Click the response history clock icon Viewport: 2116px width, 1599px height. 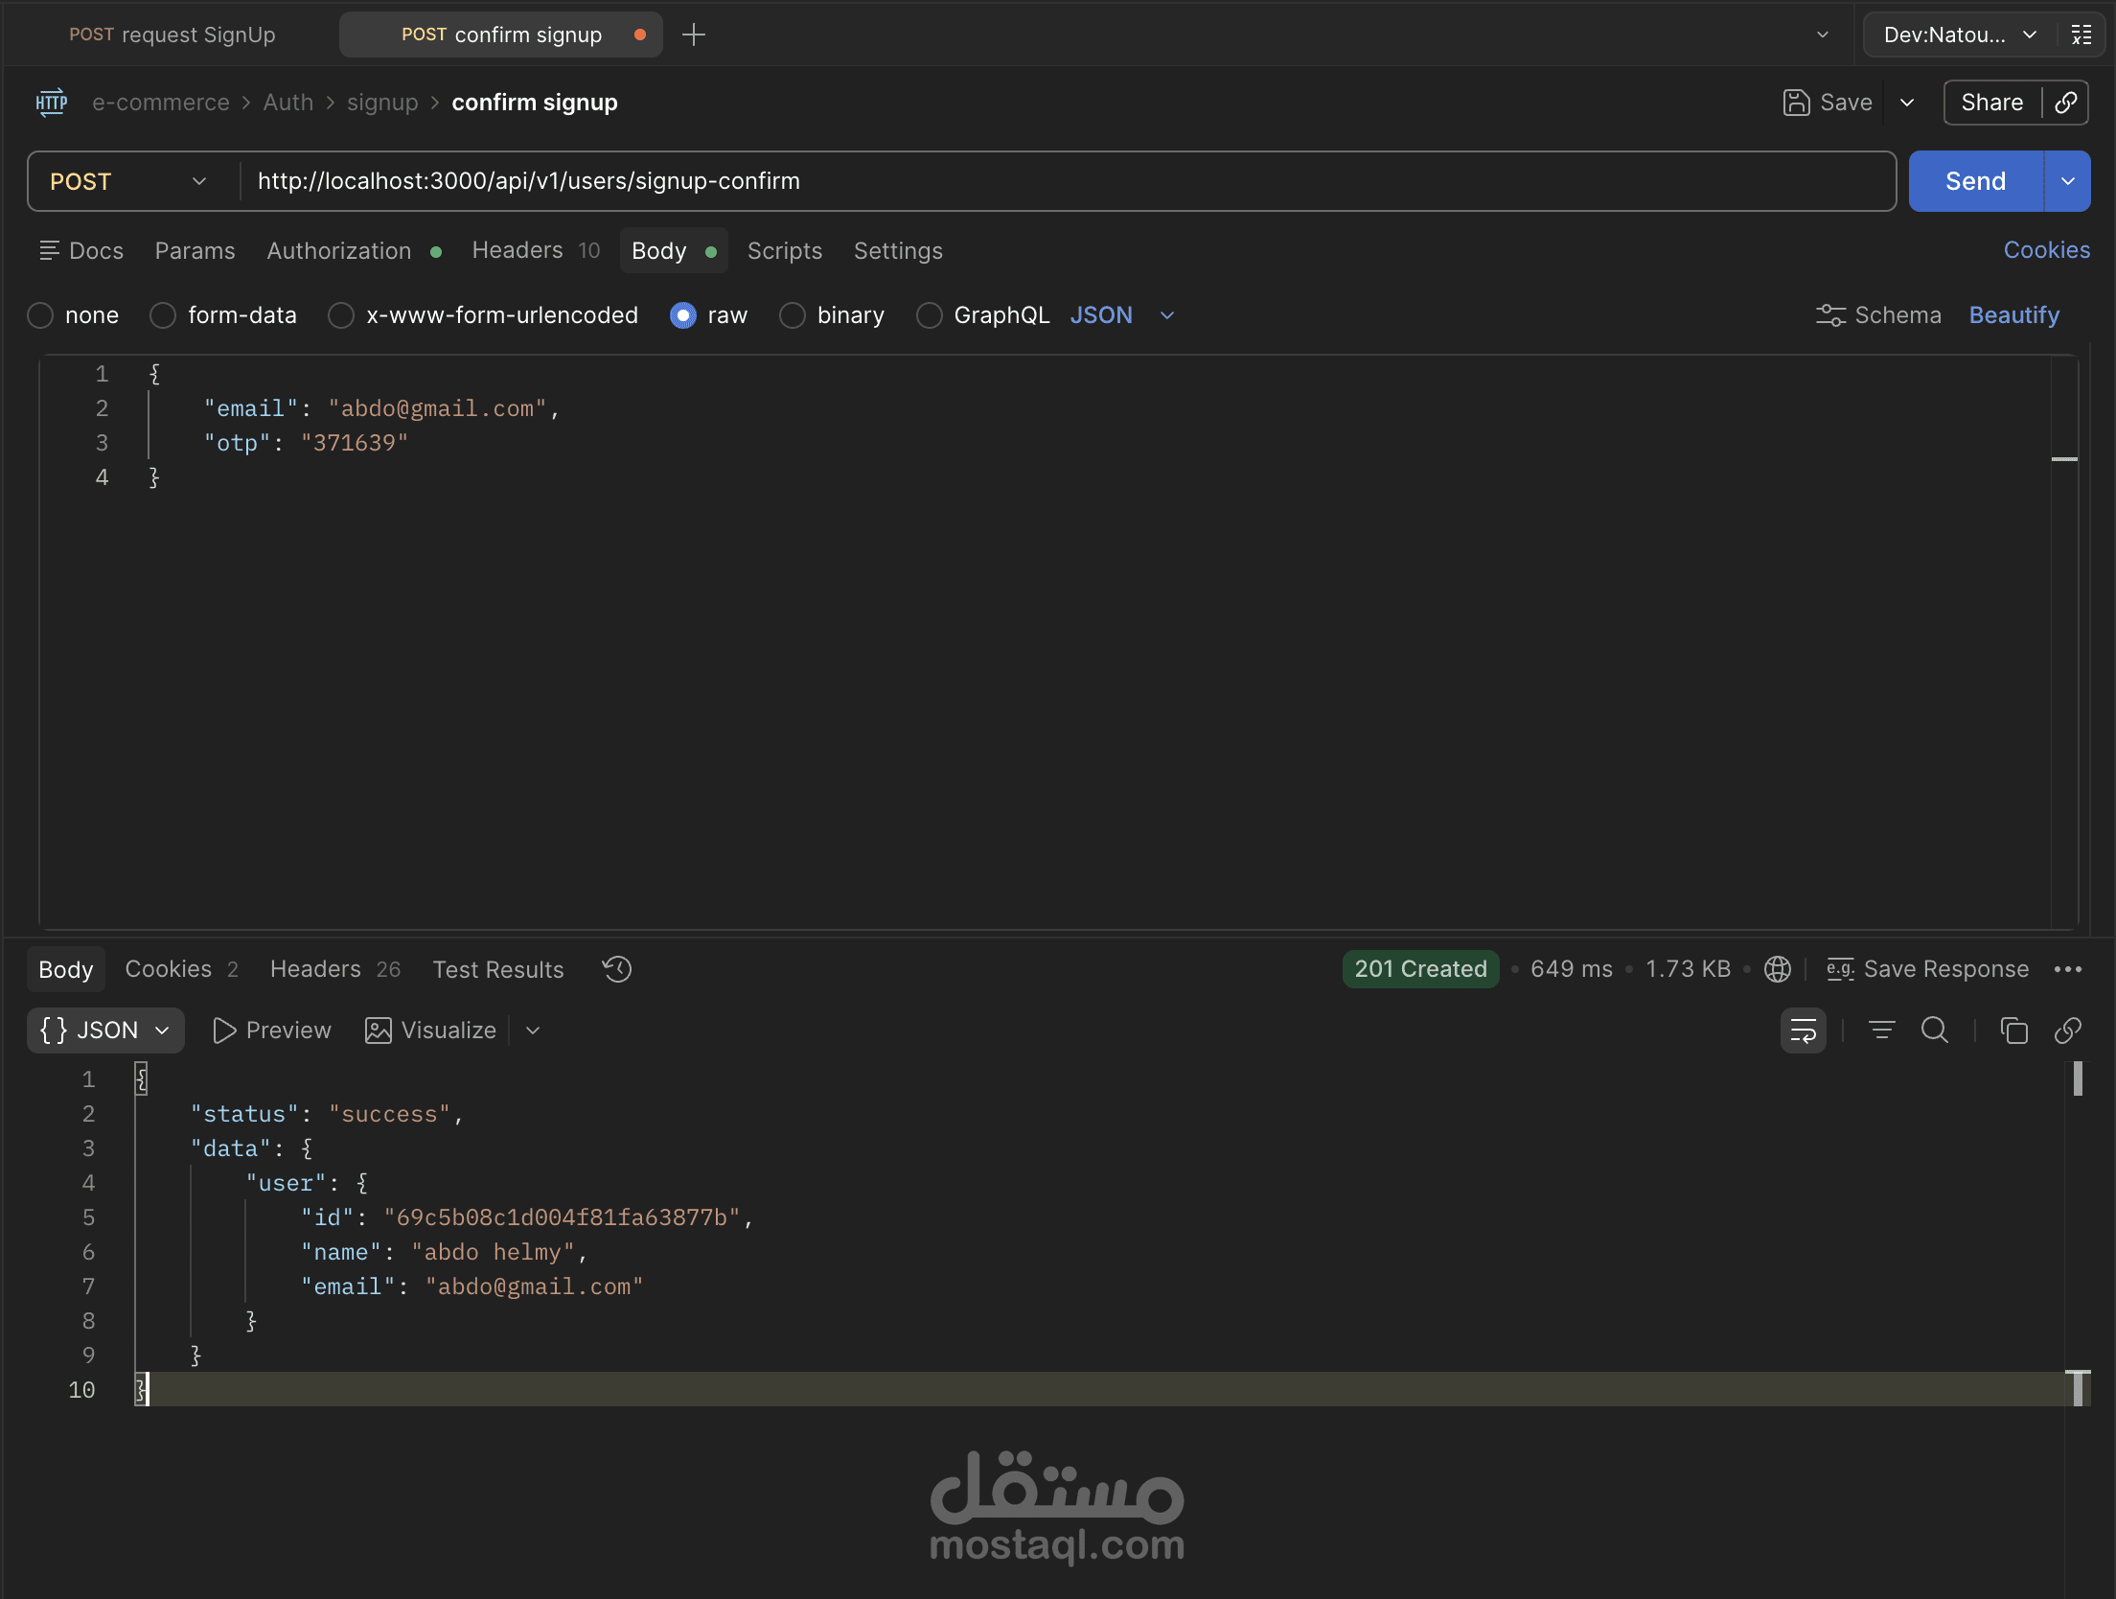pos(617,969)
